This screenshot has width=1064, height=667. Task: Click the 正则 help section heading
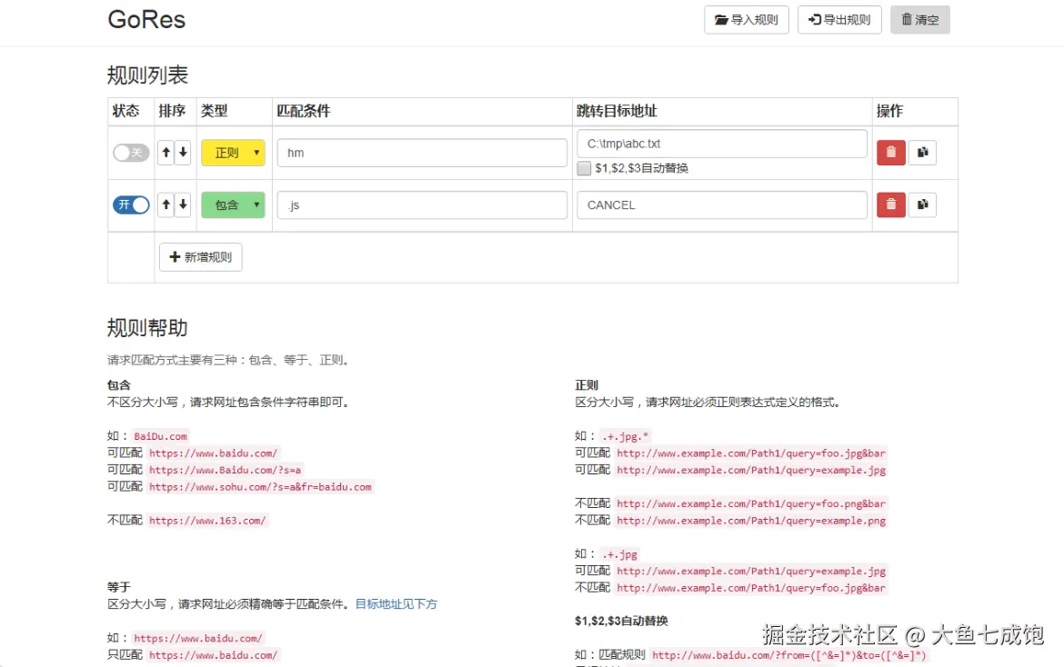point(587,385)
